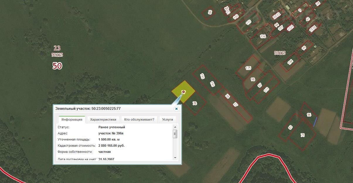Click the large region label 50
353x183 pixels.
pyautogui.click(x=57, y=66)
